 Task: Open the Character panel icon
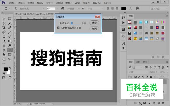pos(123,44)
